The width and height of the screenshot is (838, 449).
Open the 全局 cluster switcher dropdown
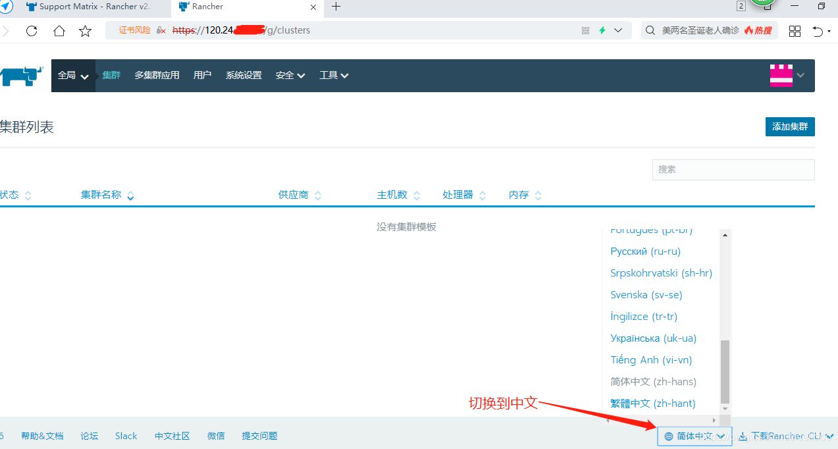point(72,75)
